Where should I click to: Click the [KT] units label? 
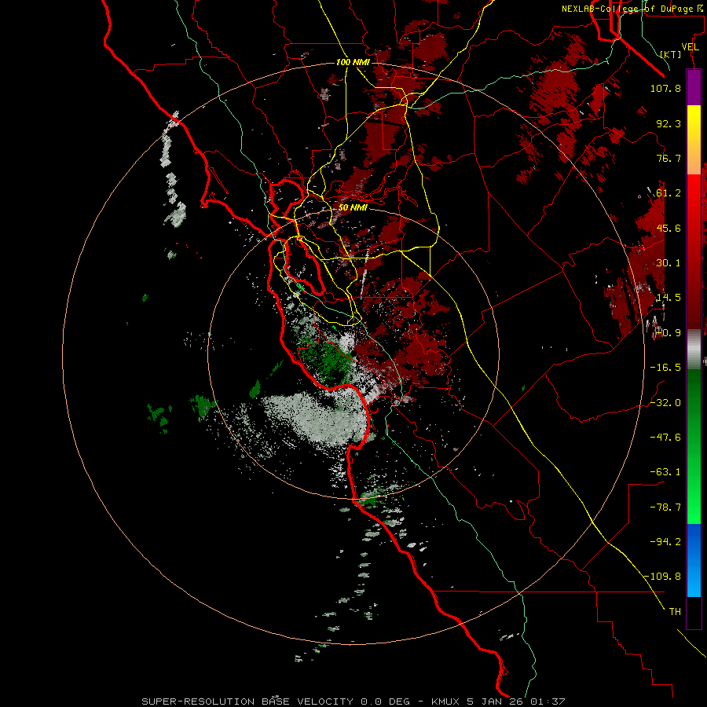tap(671, 54)
